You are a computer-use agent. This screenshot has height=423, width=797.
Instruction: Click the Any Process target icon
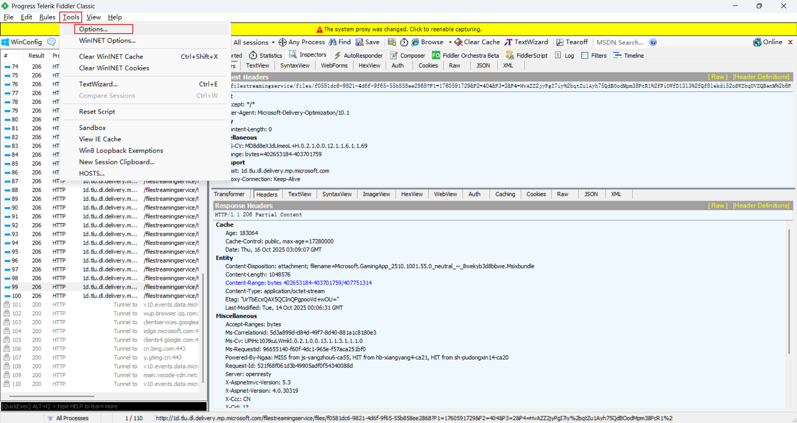coord(283,42)
